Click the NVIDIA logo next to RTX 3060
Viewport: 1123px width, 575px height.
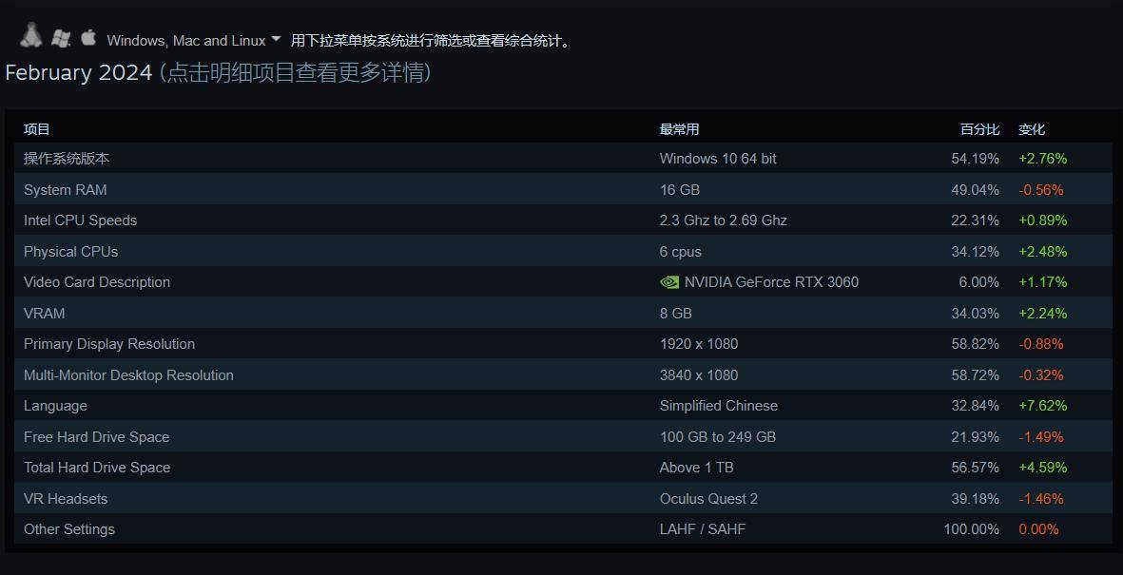point(668,282)
